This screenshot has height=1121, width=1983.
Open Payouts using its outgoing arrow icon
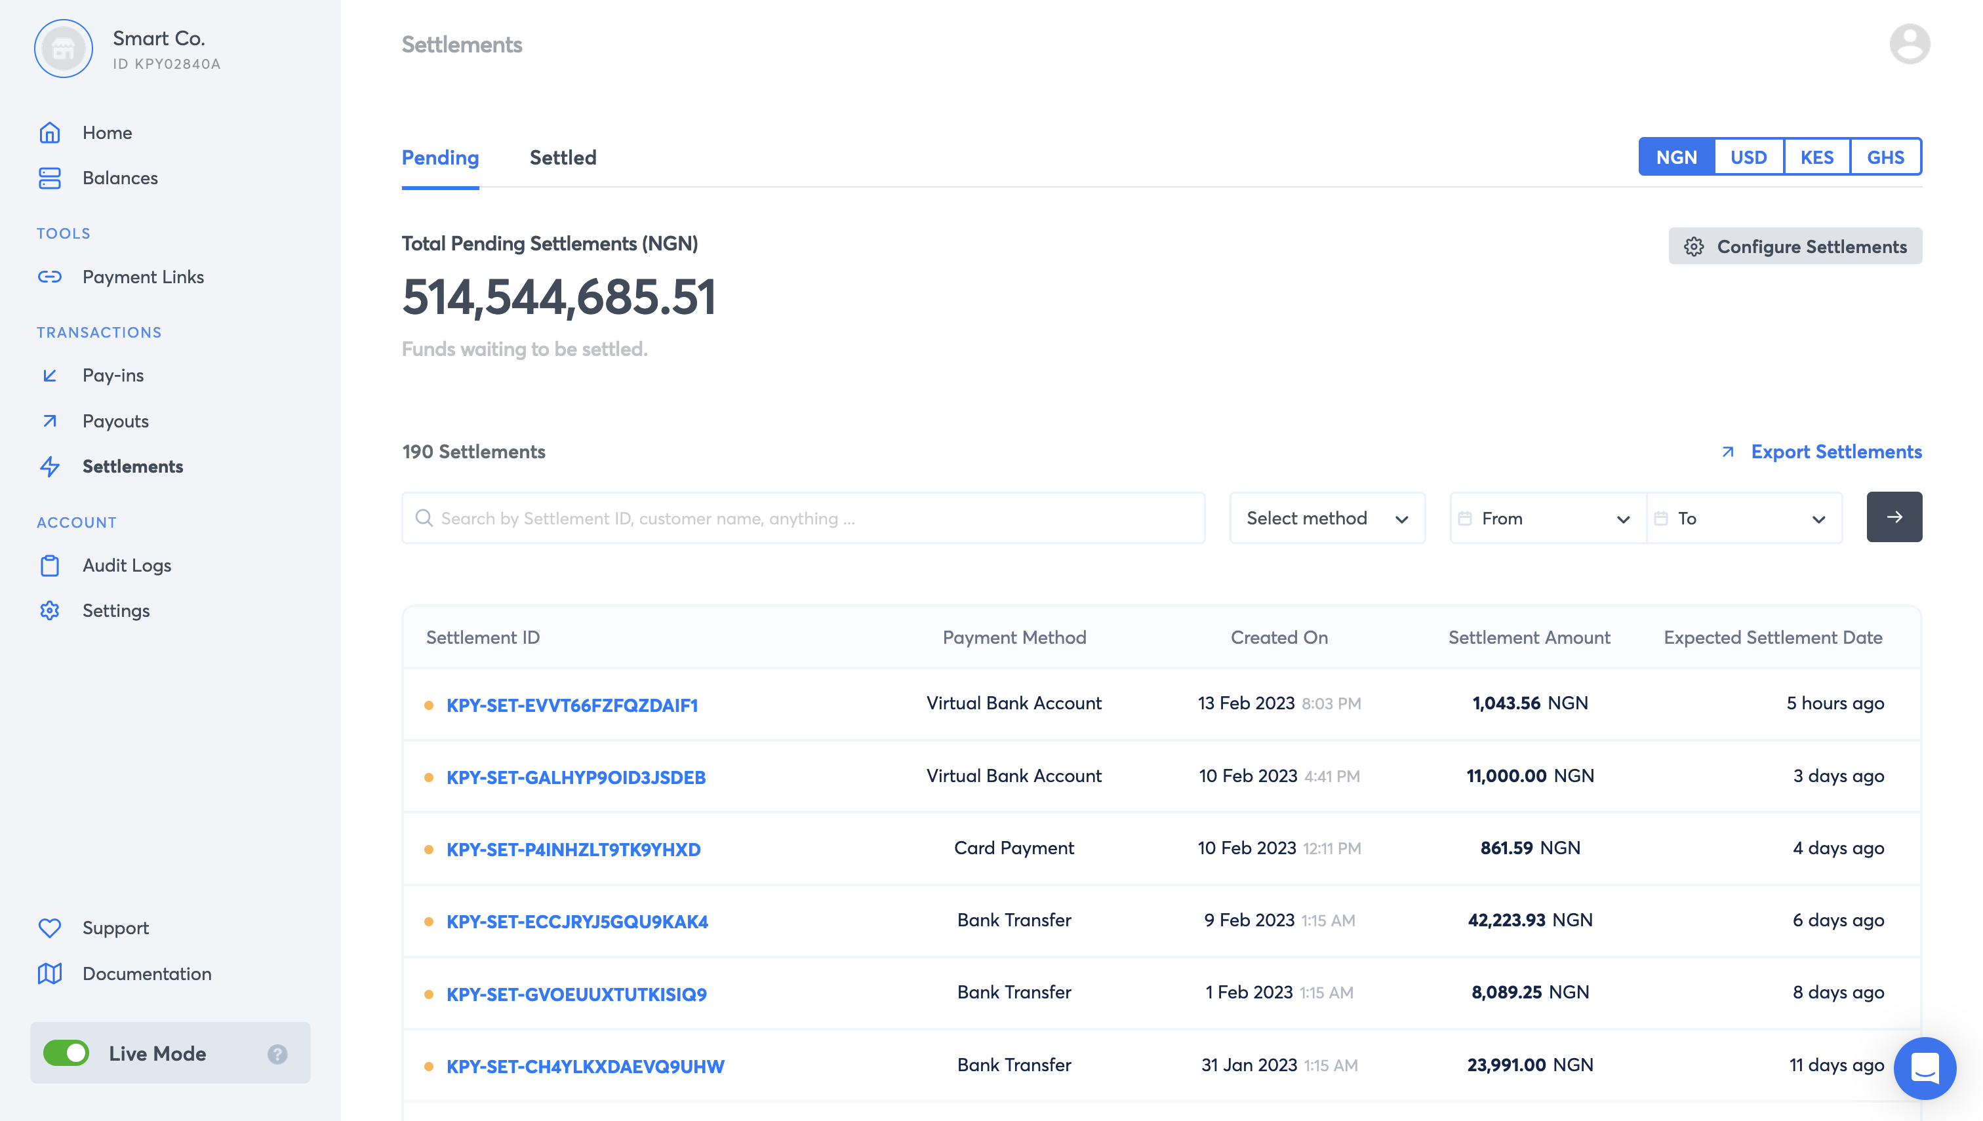pyautogui.click(x=50, y=421)
